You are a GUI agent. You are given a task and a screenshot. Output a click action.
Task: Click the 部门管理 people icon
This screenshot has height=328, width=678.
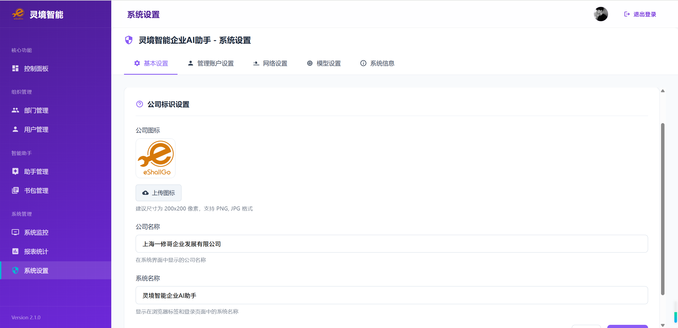pyautogui.click(x=15, y=110)
